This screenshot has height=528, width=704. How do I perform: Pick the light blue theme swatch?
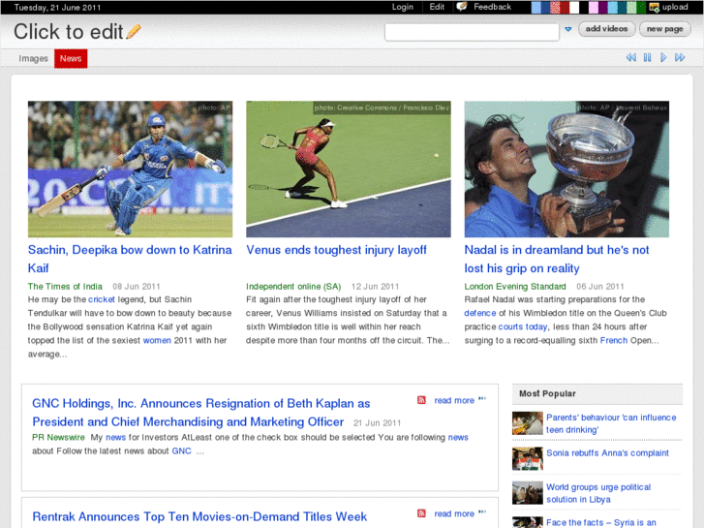[536, 7]
